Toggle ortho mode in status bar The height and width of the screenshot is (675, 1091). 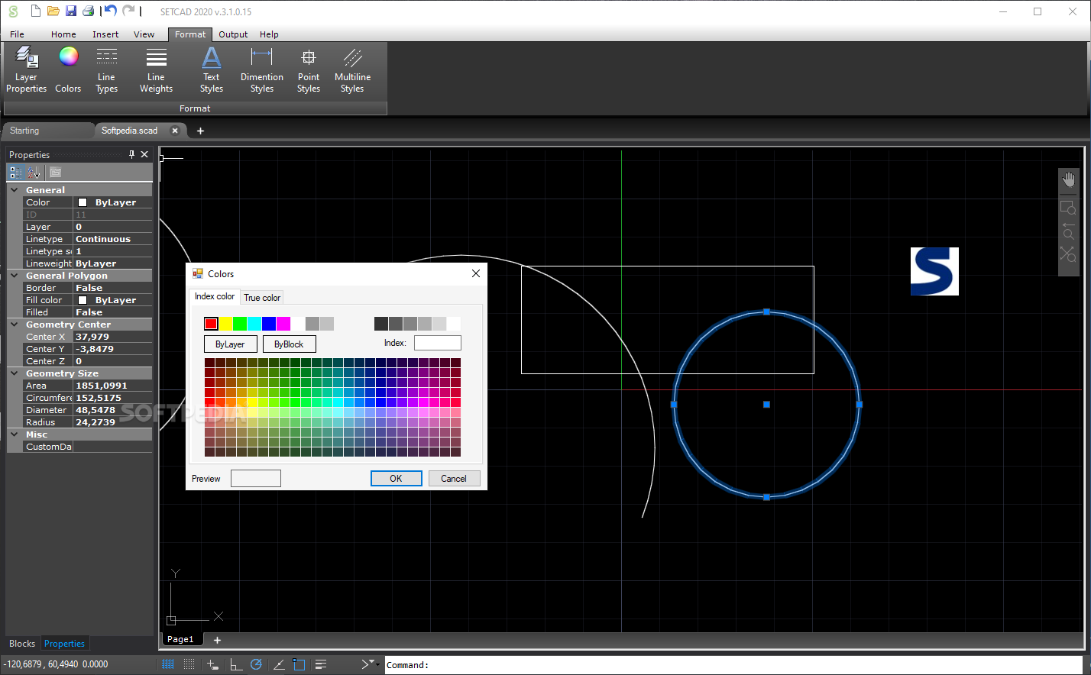[236, 664]
